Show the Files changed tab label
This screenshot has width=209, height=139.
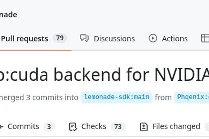[x=176, y=126]
